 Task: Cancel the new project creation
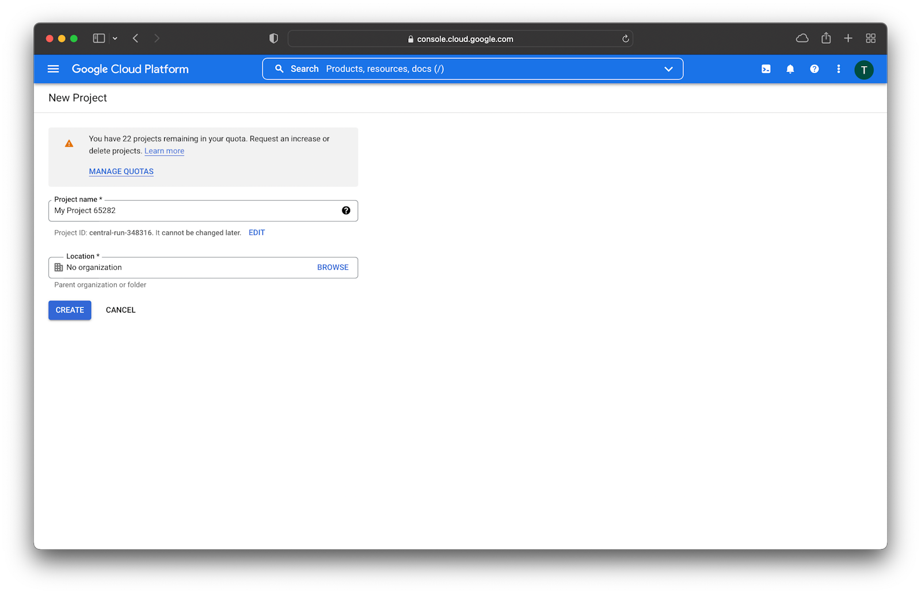(x=120, y=310)
